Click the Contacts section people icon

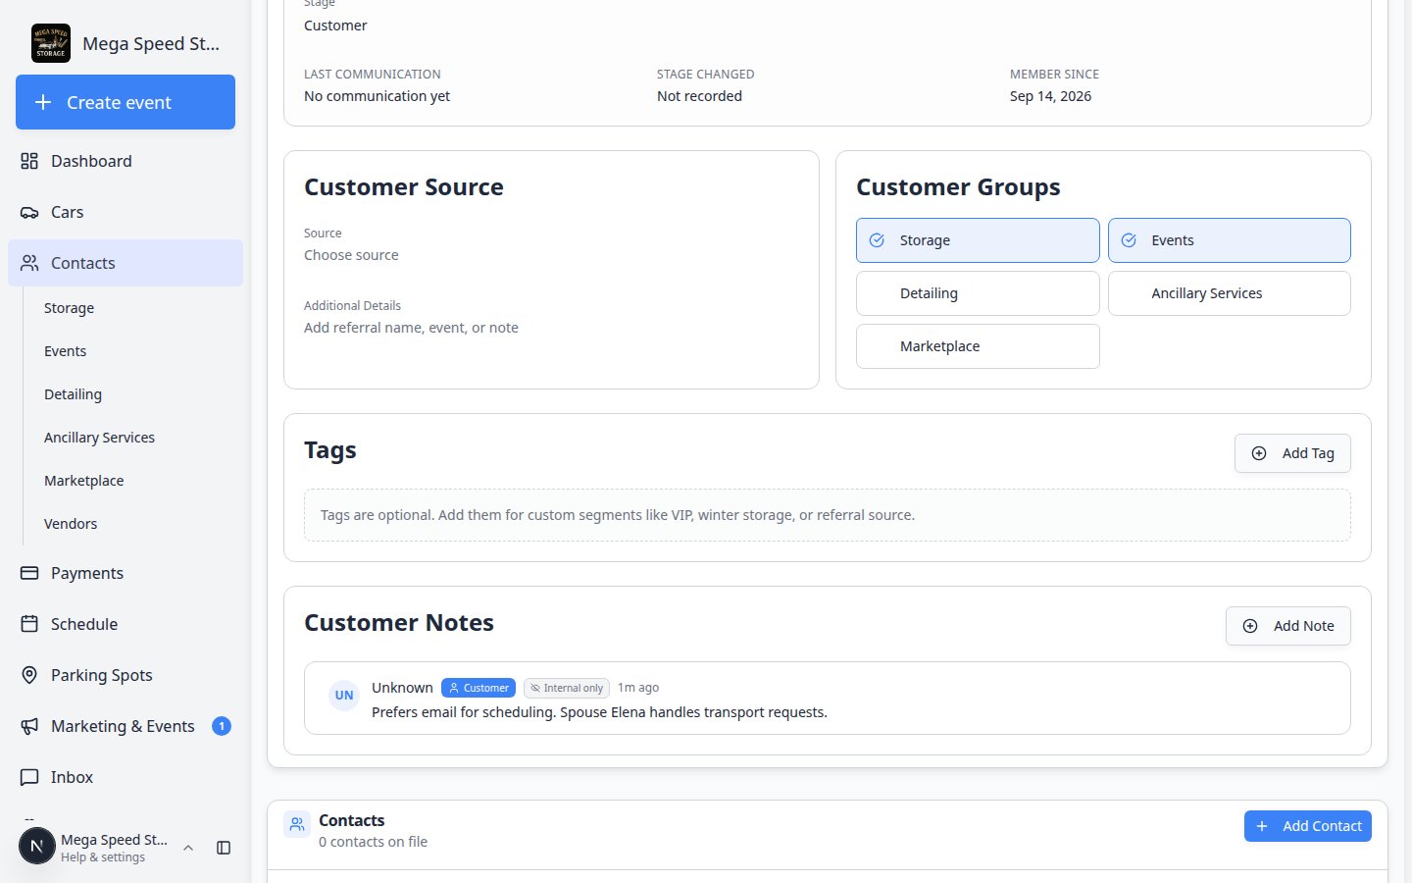coord(297,825)
